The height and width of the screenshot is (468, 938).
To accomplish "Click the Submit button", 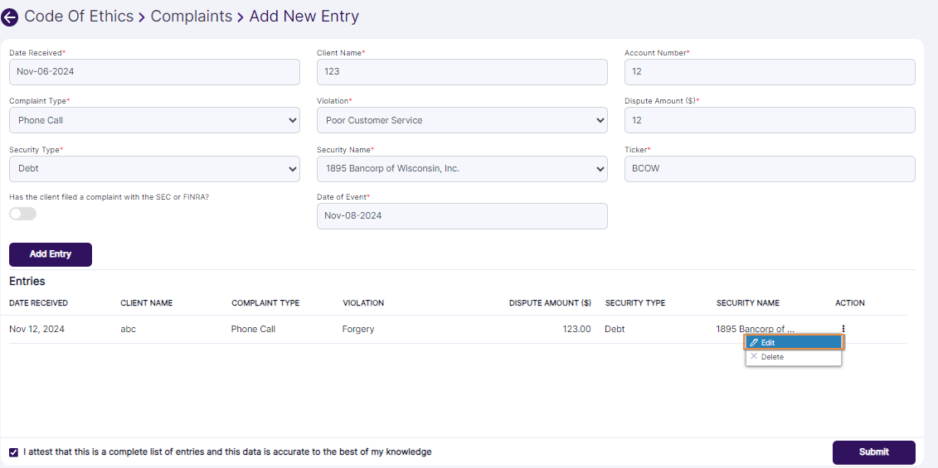I will 873,452.
